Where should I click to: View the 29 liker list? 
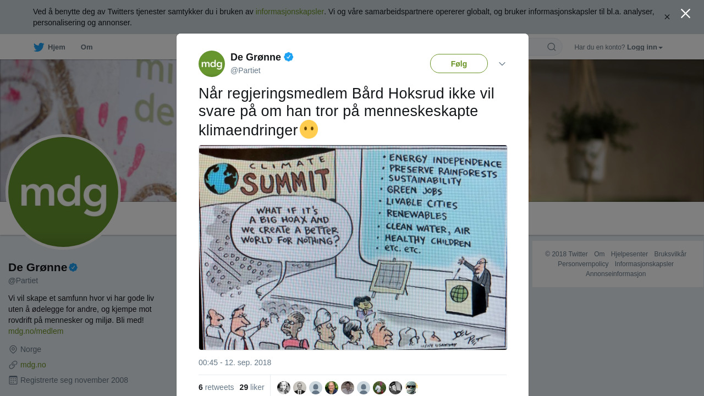pos(252,387)
